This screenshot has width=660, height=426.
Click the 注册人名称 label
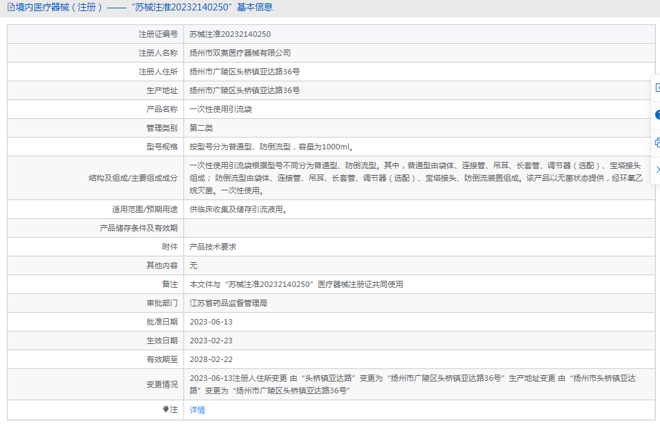[158, 53]
